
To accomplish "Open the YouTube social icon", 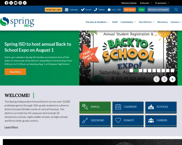I will point(15,3).
